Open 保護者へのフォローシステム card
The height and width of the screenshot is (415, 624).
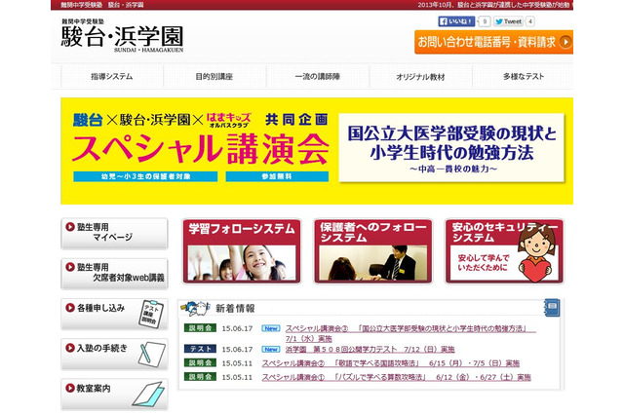pos(372,251)
